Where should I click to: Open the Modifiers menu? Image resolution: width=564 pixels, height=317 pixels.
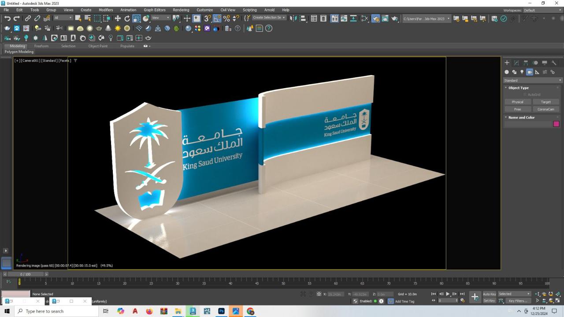pos(106,10)
